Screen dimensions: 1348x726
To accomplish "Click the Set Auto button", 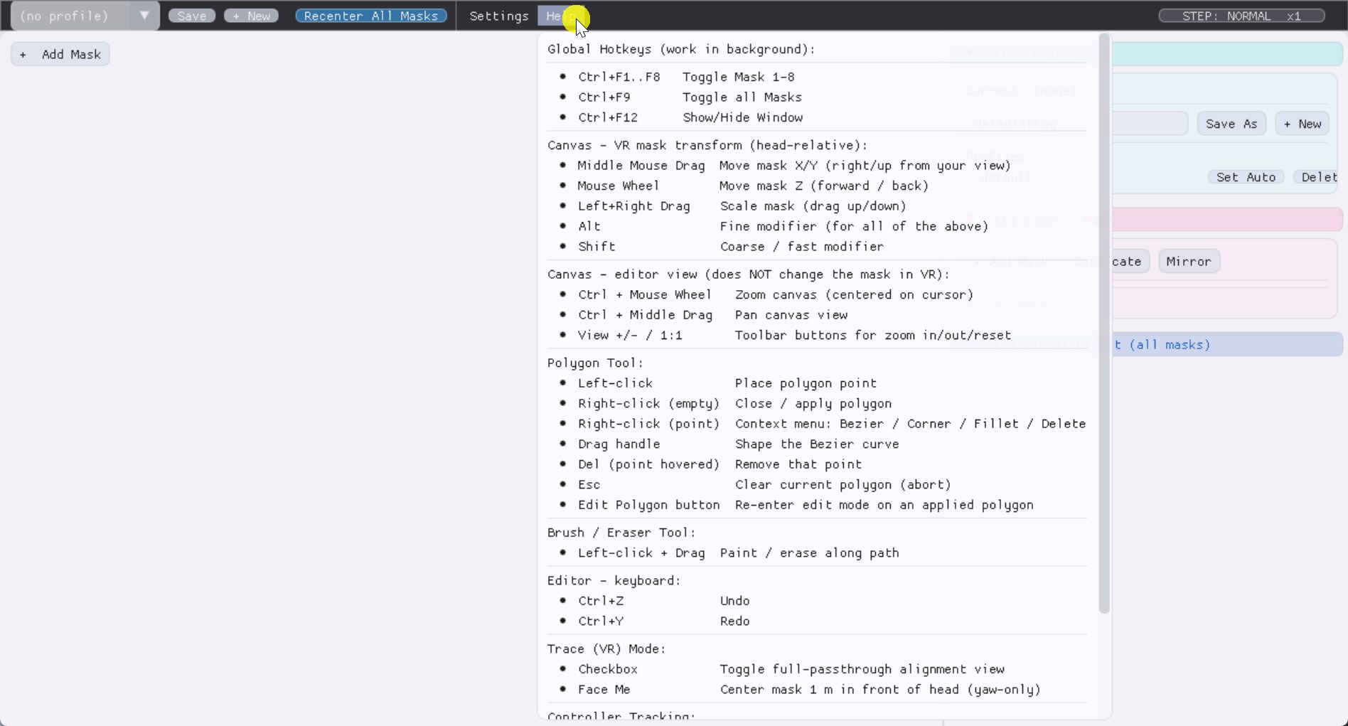I will point(1246,177).
